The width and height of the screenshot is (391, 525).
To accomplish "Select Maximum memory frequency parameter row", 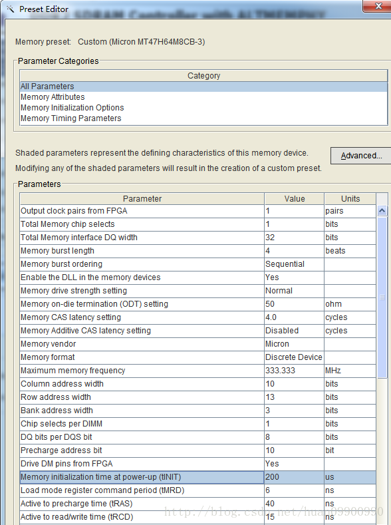I will tap(197, 371).
